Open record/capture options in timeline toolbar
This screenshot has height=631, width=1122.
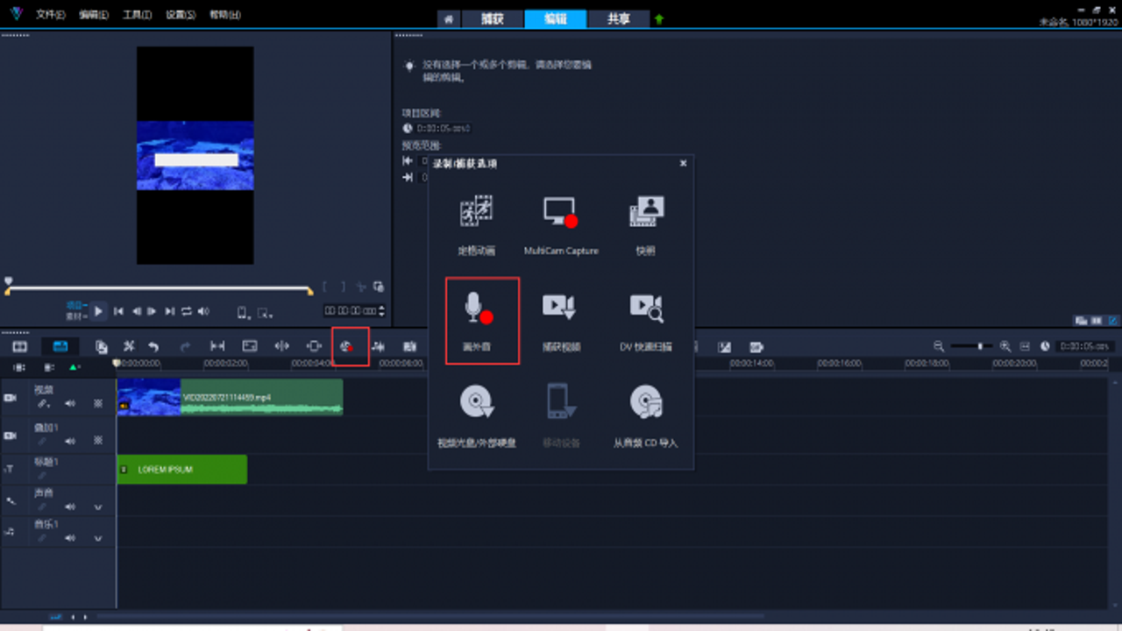(x=348, y=346)
